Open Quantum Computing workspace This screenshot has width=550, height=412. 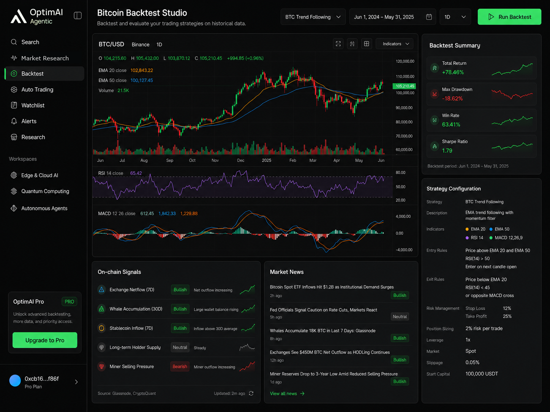(x=44, y=191)
